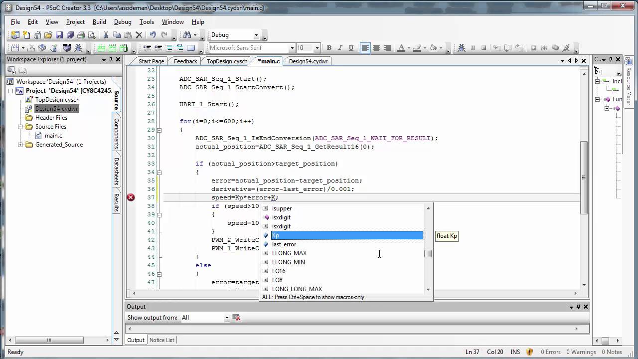This screenshot has height=359, width=638.
Task: Switch to the TopDesign.cysch tab
Action: click(227, 61)
